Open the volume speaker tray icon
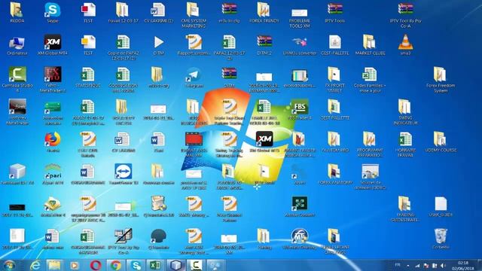The height and width of the screenshot is (271, 482). click(x=443, y=266)
